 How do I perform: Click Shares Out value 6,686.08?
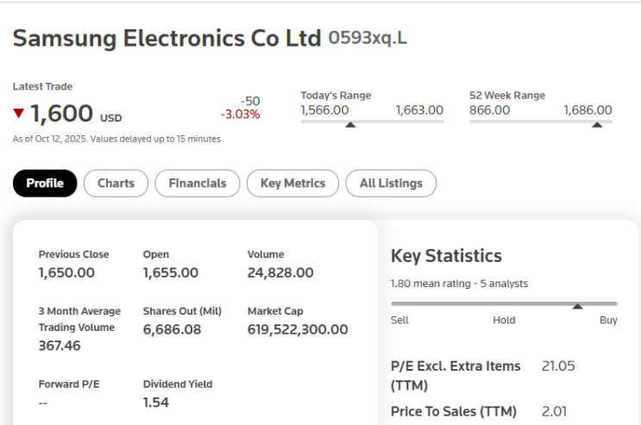[x=172, y=329]
